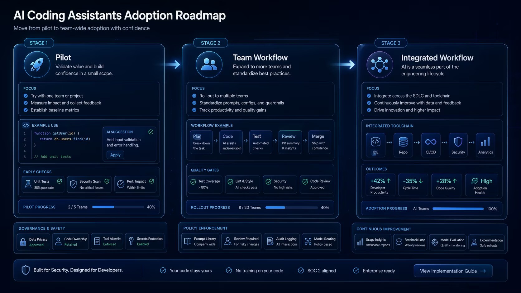
Task: Toggle the Lint & Style check circle
Action: click(230, 182)
